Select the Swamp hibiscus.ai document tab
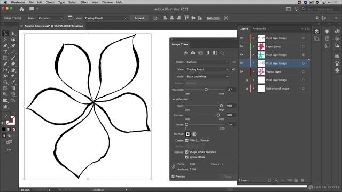The image size is (342, 192). pos(53,26)
